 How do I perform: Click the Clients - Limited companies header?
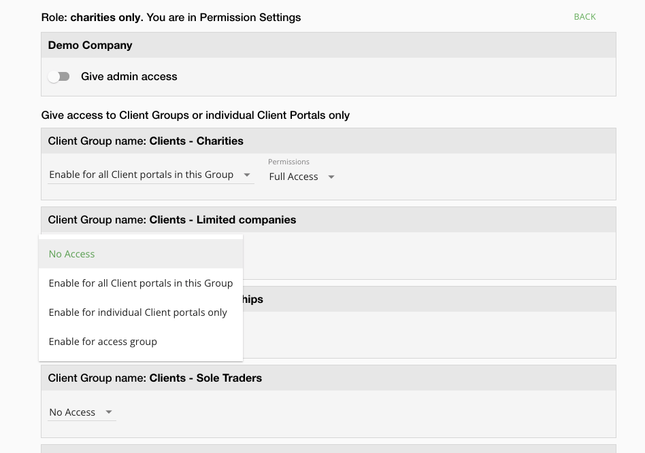[x=172, y=220]
